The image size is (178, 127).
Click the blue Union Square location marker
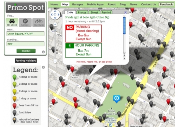click(x=117, y=99)
